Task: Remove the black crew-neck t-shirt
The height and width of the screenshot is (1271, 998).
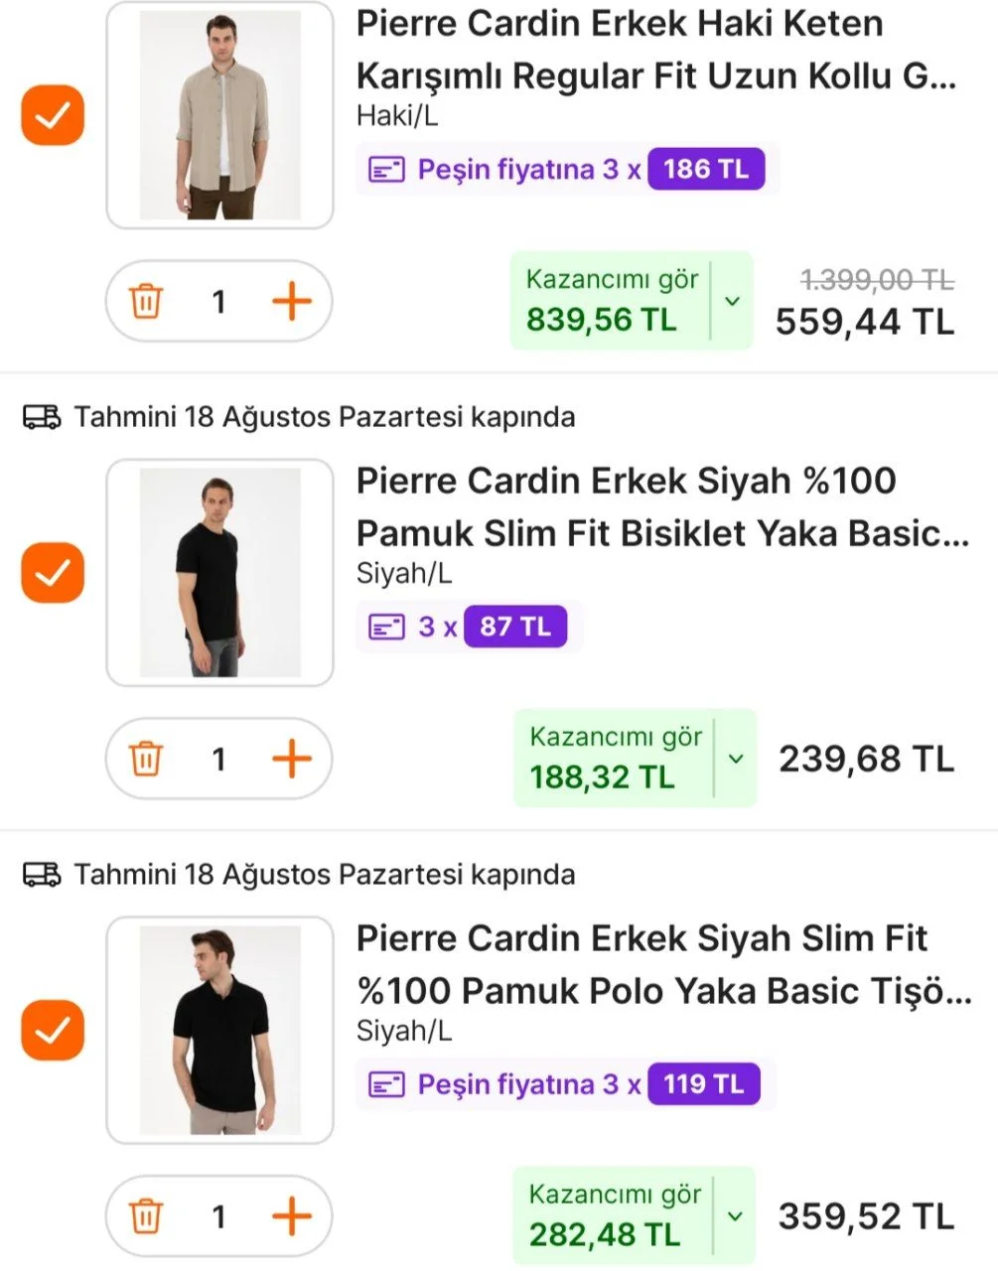Action: click(146, 759)
